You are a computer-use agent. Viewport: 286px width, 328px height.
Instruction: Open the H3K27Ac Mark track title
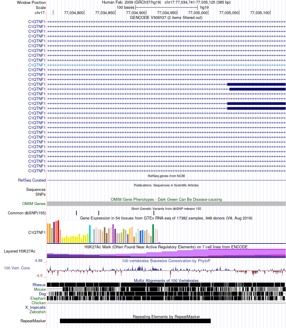point(166,247)
